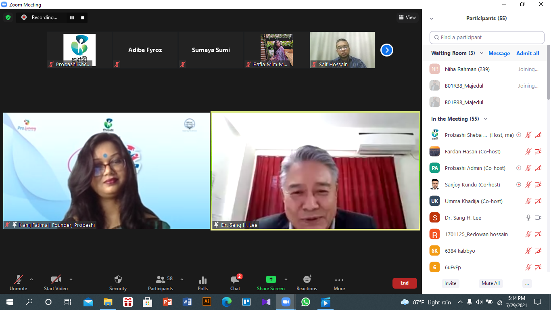
Task: Open the Reactions emoji menu
Action: tap(307, 283)
